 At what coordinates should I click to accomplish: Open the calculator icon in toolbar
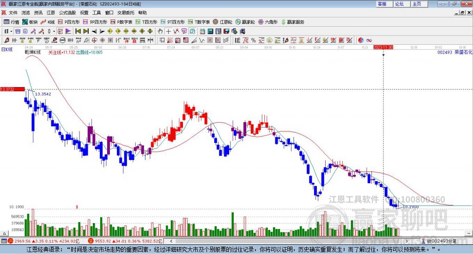[x=210, y=31]
